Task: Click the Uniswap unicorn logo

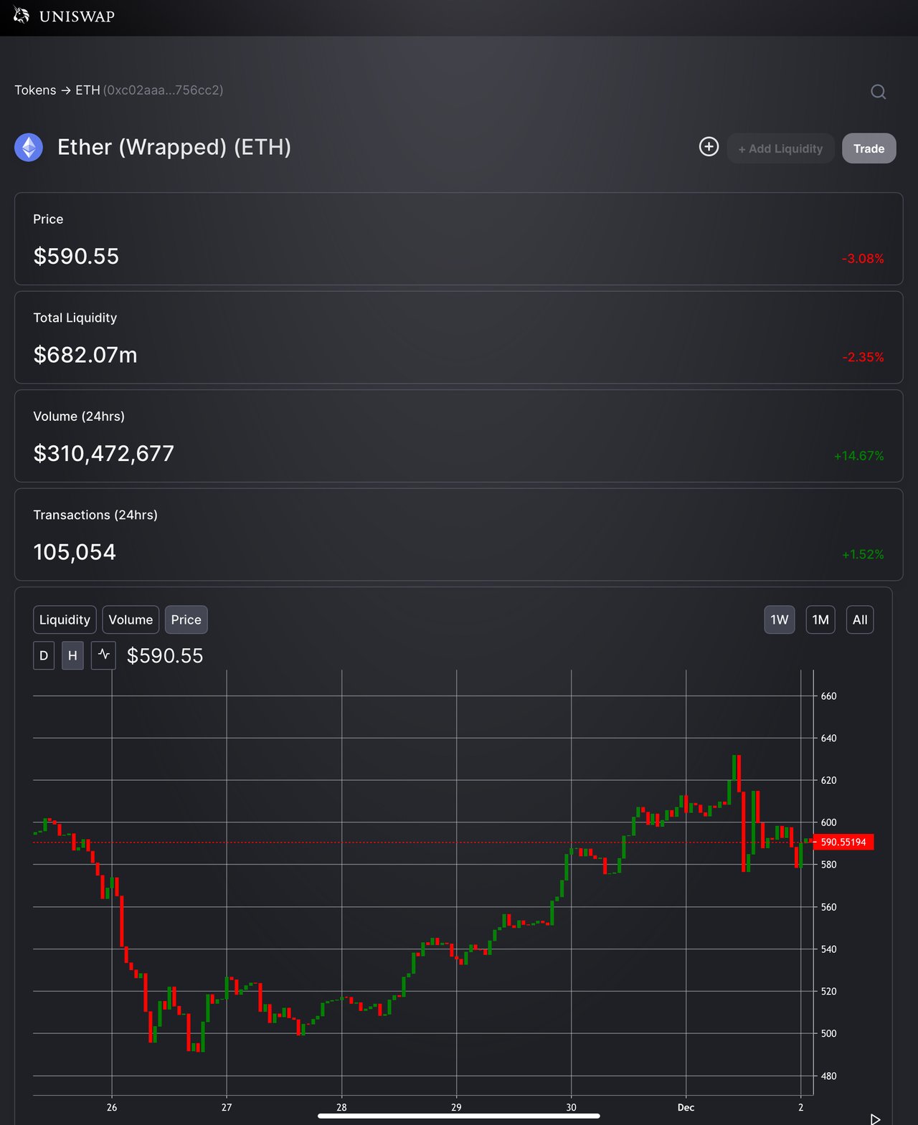Action: [22, 15]
